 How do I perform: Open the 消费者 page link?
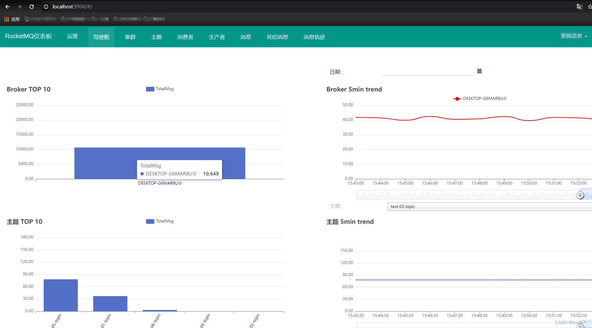(185, 37)
